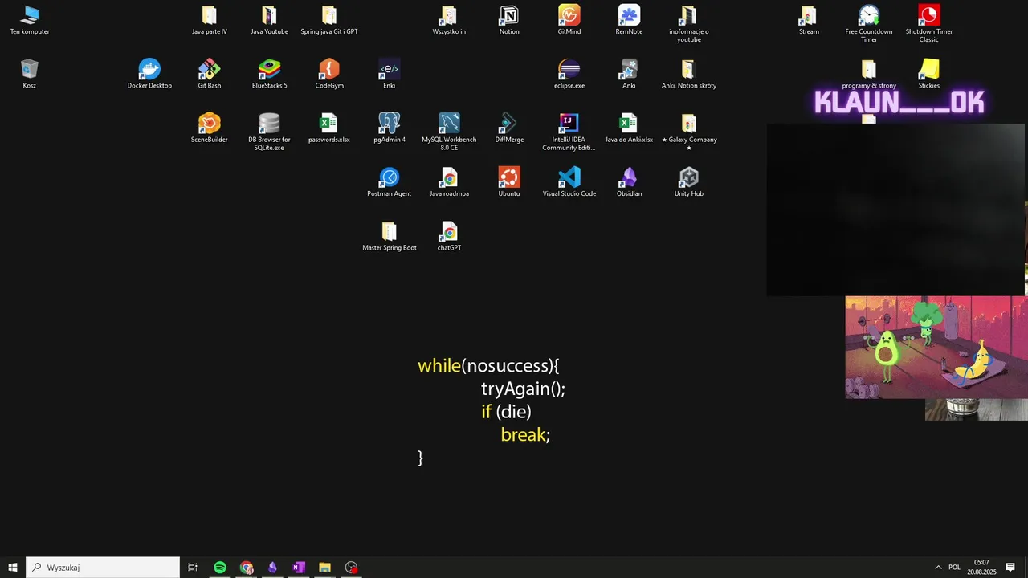Select the Obsidian desktop shortcut

(x=629, y=182)
